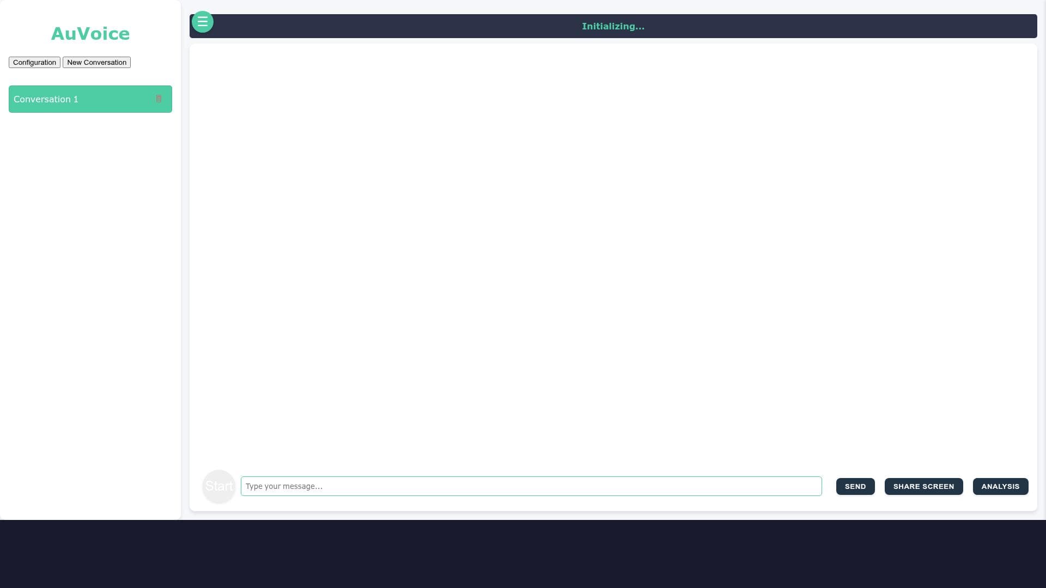The image size is (1046, 588).
Task: Select Conversation 1 in the sidebar
Action: (x=90, y=99)
